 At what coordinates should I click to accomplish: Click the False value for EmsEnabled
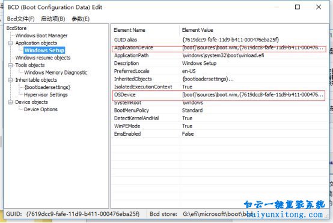tap(188, 134)
